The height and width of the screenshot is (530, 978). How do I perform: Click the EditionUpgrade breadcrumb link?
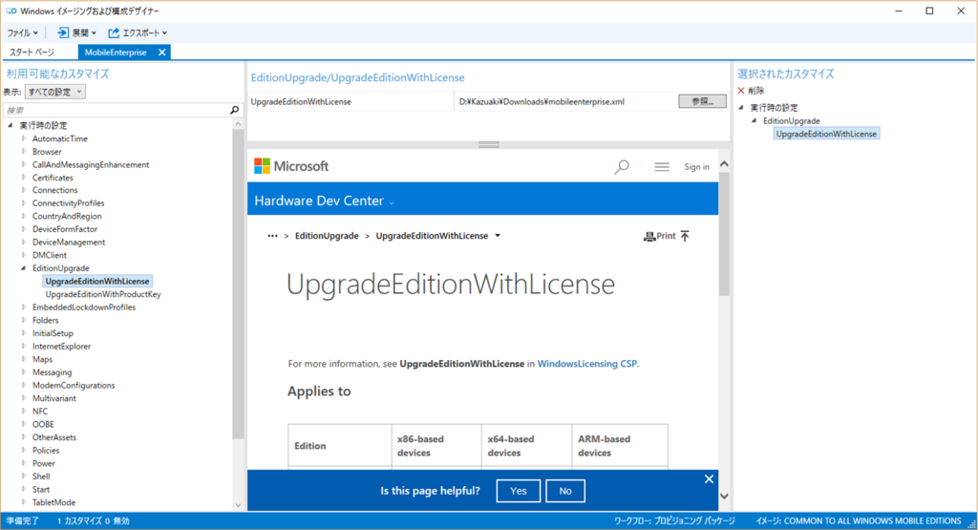tap(327, 236)
